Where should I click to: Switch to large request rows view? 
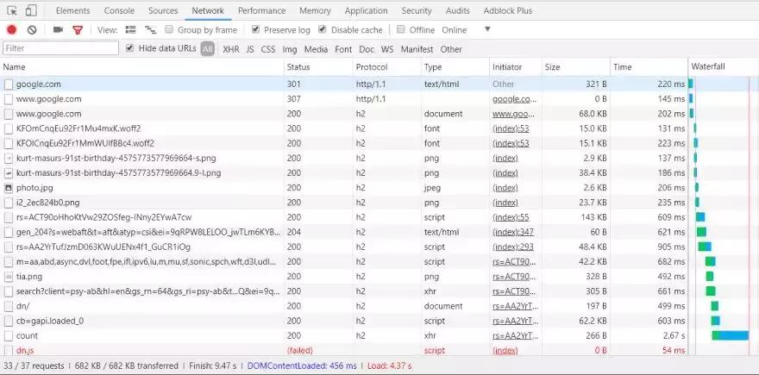coord(131,30)
